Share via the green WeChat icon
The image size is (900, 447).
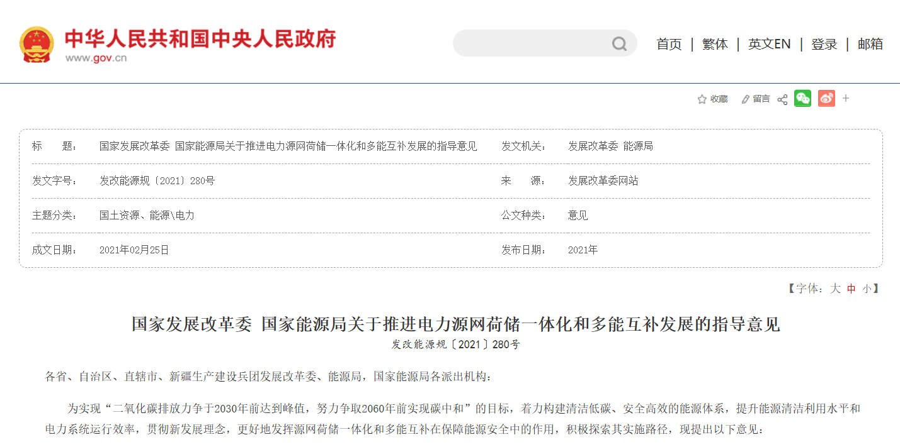802,99
